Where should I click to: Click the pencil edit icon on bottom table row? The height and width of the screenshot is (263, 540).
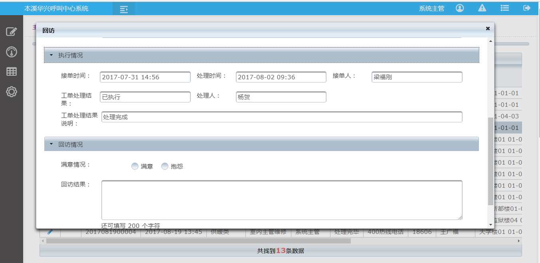49,231
